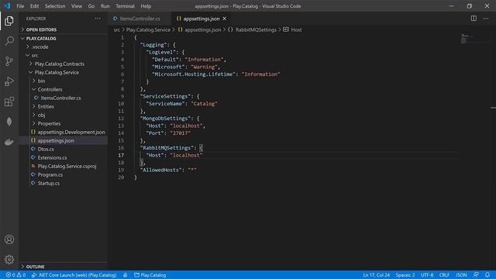Expand the Properties folder

pos(64,124)
